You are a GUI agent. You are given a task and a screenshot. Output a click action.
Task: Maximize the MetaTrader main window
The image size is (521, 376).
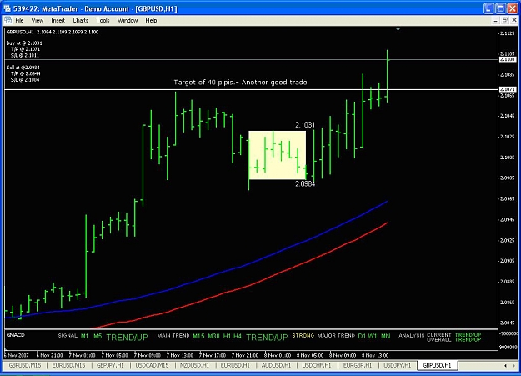[500, 8]
